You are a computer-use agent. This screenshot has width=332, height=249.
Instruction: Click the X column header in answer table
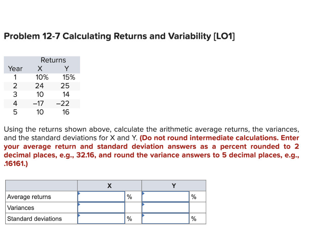click(x=109, y=186)
